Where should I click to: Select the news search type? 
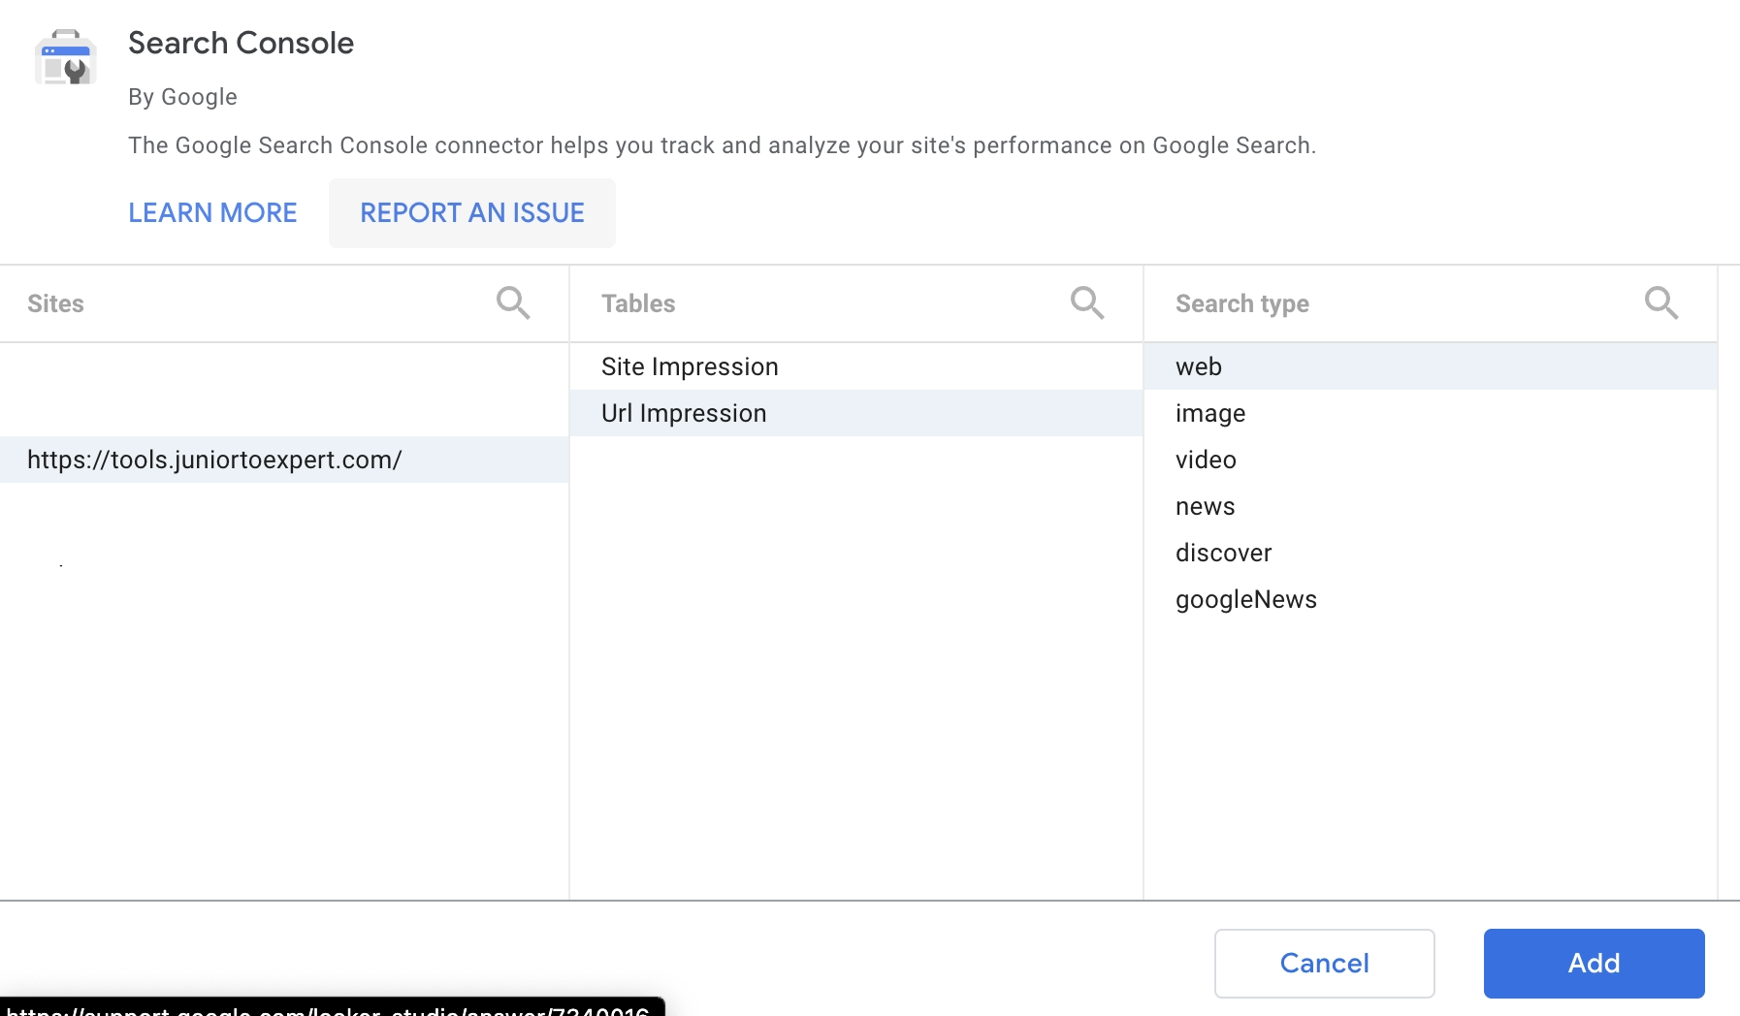coord(1431,506)
